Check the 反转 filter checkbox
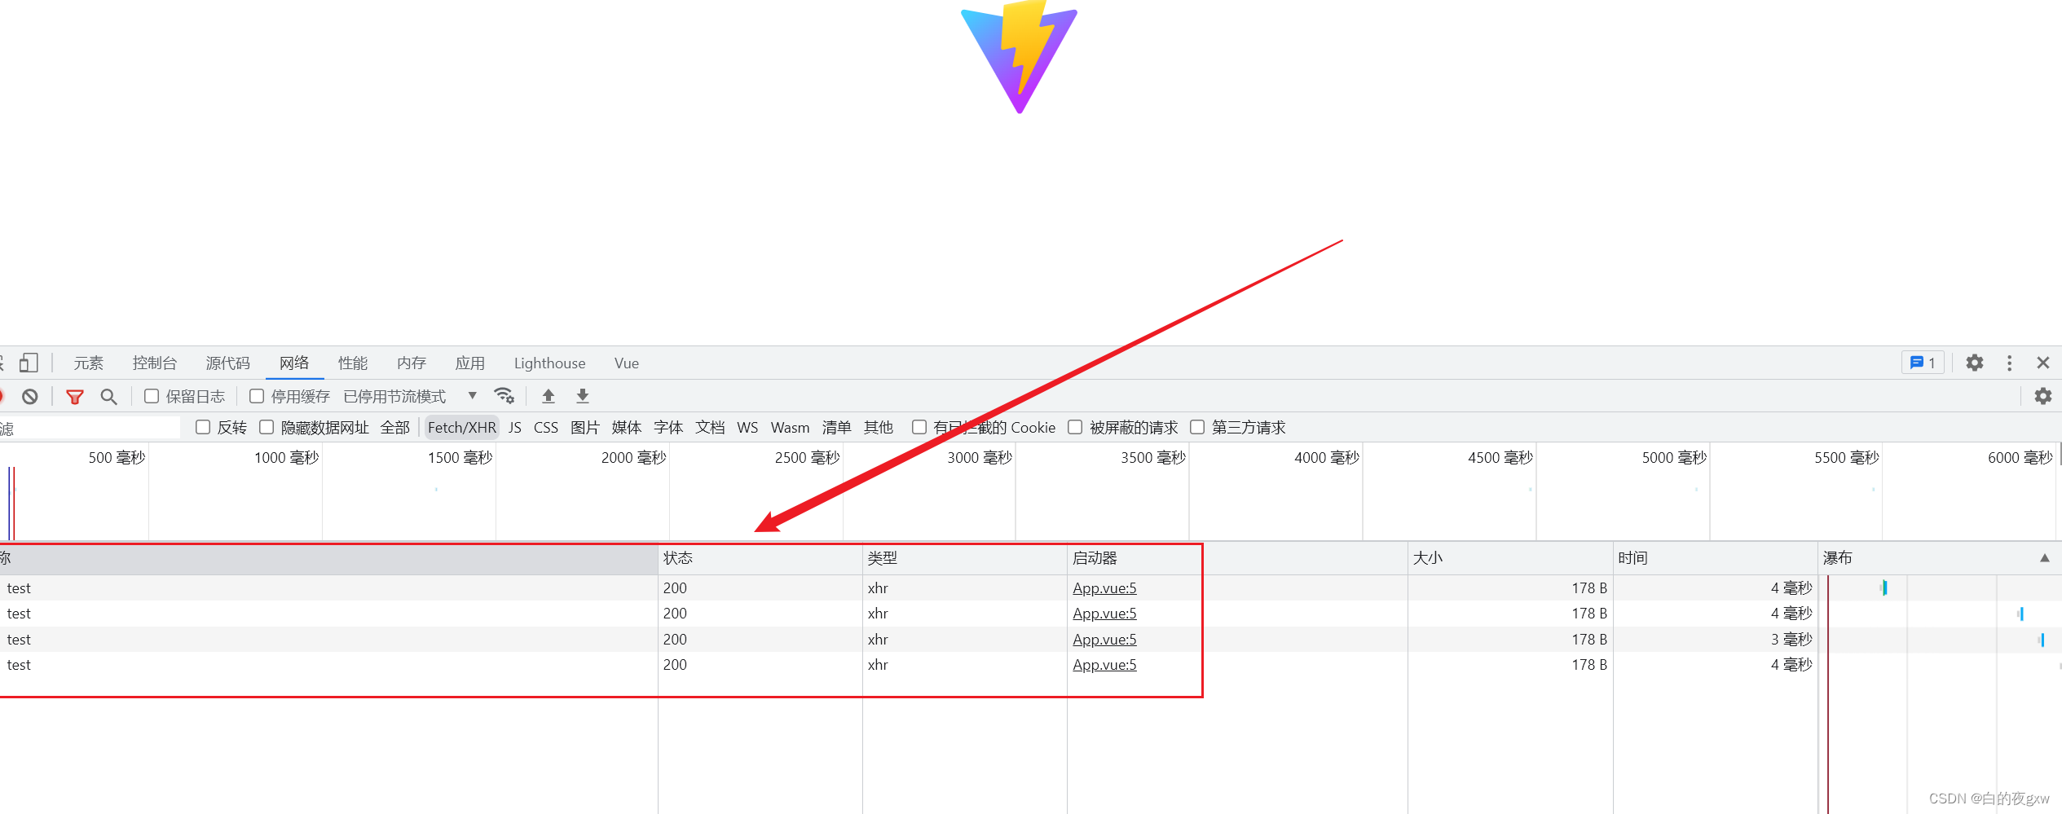 [x=203, y=427]
